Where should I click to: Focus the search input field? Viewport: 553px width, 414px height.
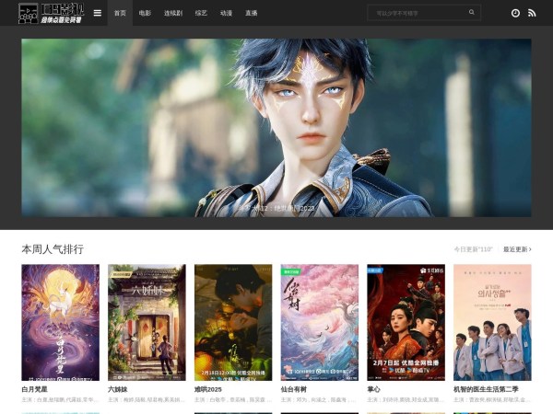[415, 13]
